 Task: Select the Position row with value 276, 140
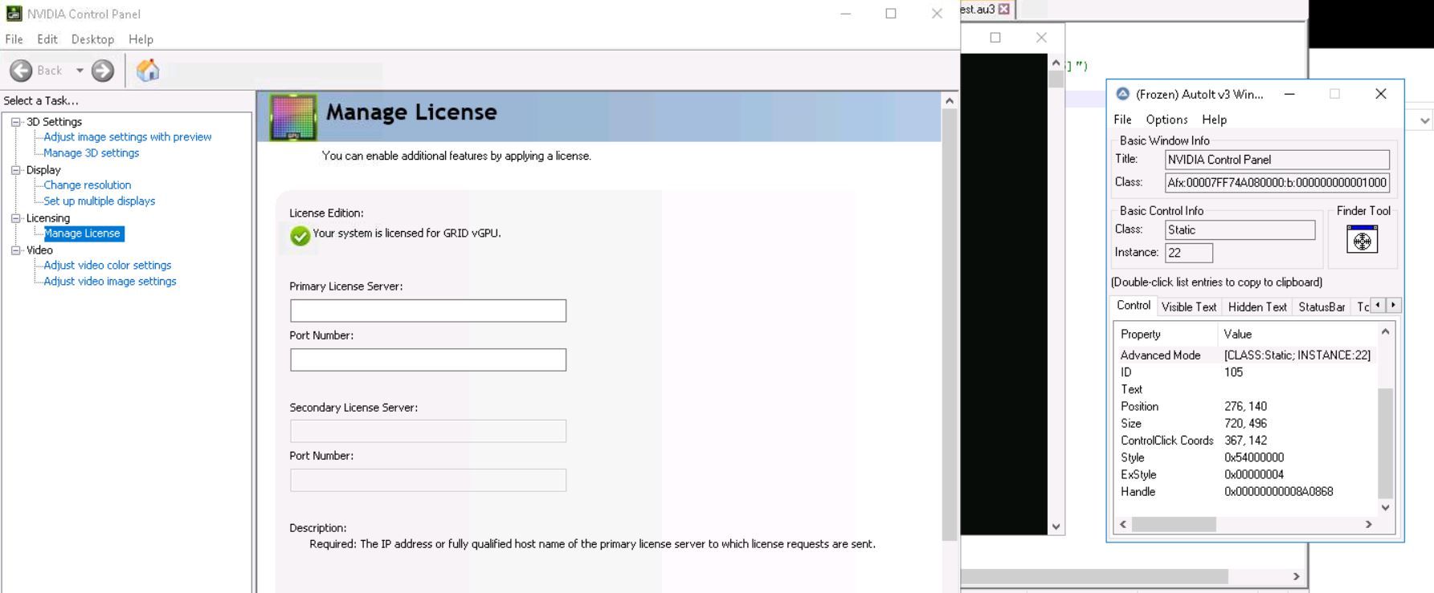click(1246, 407)
